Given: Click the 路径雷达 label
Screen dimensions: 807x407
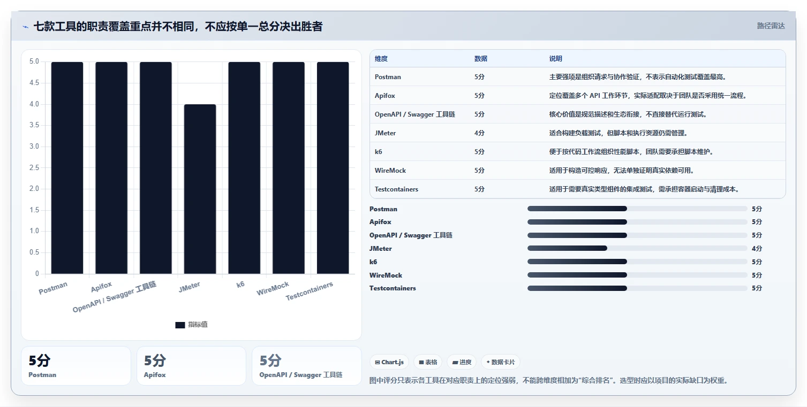Looking at the screenshot, I should pos(771,26).
